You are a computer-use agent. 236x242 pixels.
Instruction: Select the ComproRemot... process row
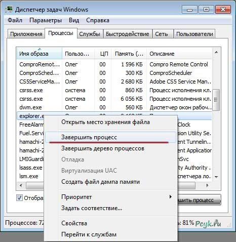click(x=114, y=64)
